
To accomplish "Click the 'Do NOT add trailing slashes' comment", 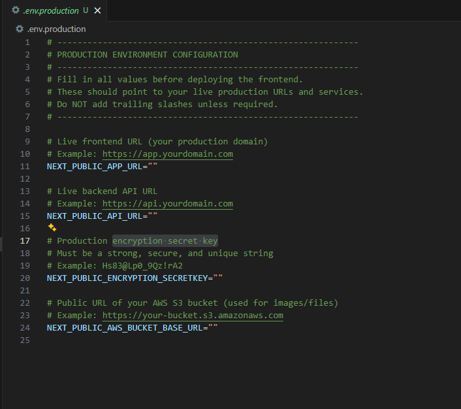I will click(x=163, y=104).
